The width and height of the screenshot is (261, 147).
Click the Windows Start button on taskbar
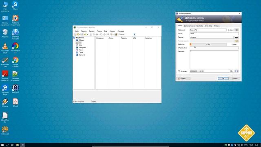(x=2, y=145)
